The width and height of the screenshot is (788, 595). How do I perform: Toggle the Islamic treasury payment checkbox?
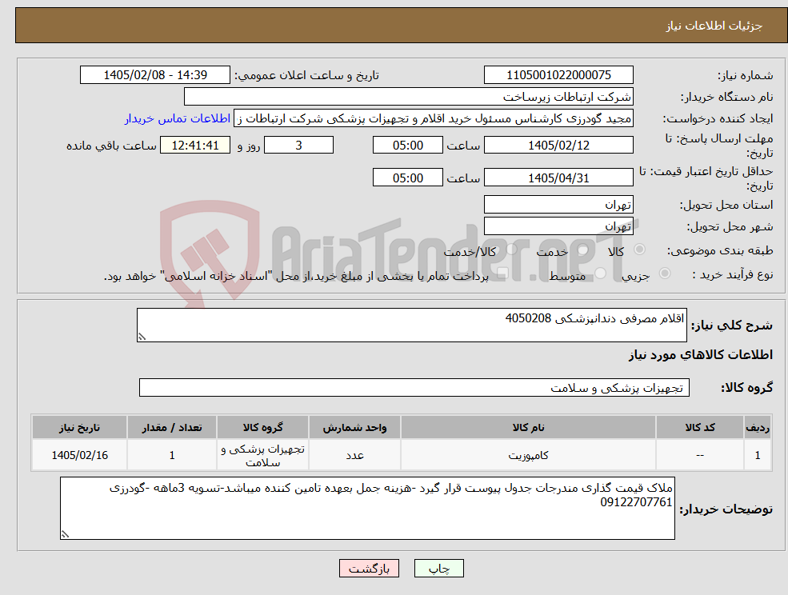coord(502,274)
